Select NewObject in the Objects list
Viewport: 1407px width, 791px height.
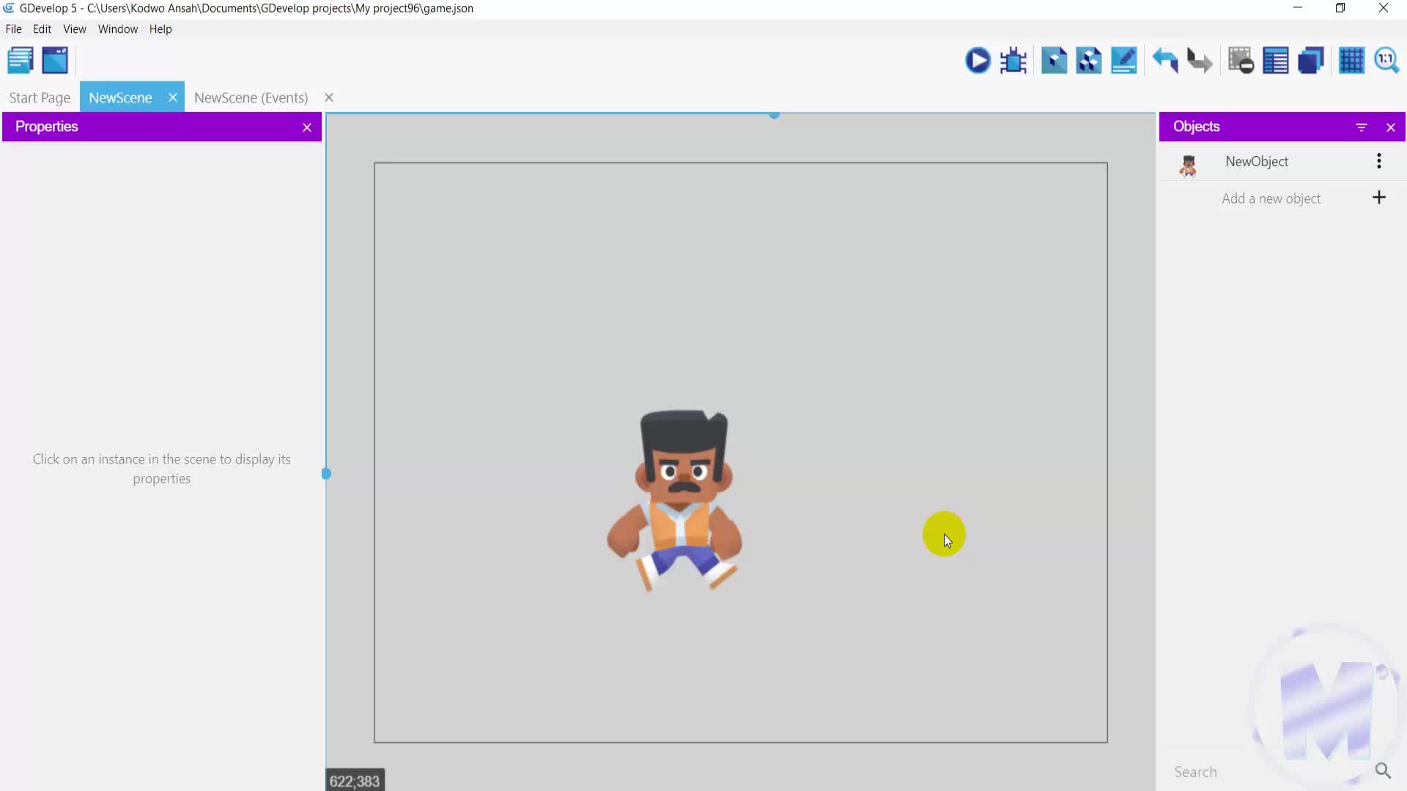tap(1258, 162)
